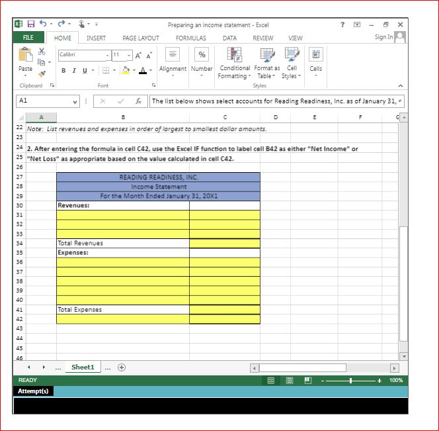Click the Borders icon
The image size is (439, 431).
[x=106, y=70]
